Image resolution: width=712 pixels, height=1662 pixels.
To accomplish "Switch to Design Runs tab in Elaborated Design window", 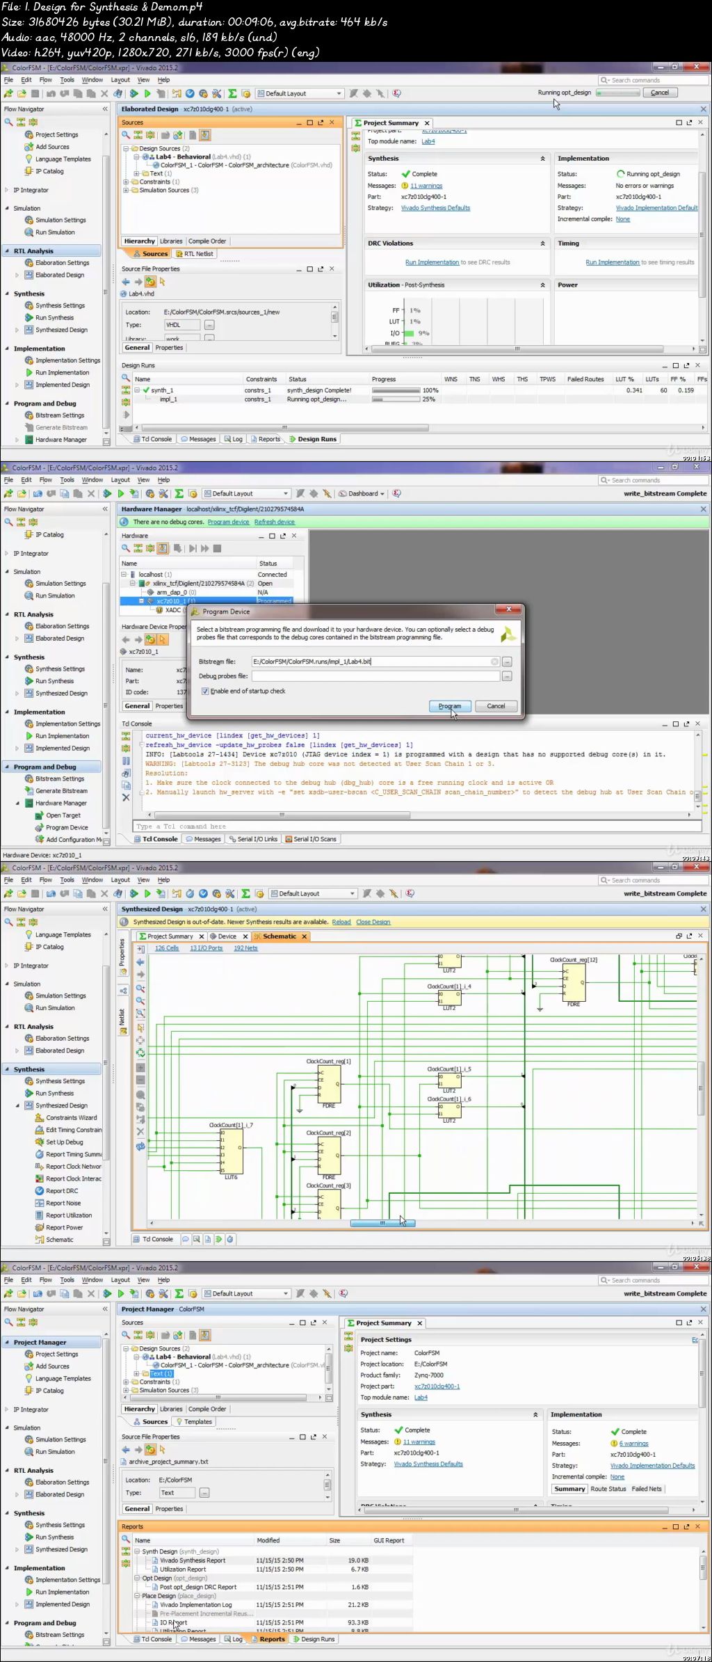I will 313,439.
